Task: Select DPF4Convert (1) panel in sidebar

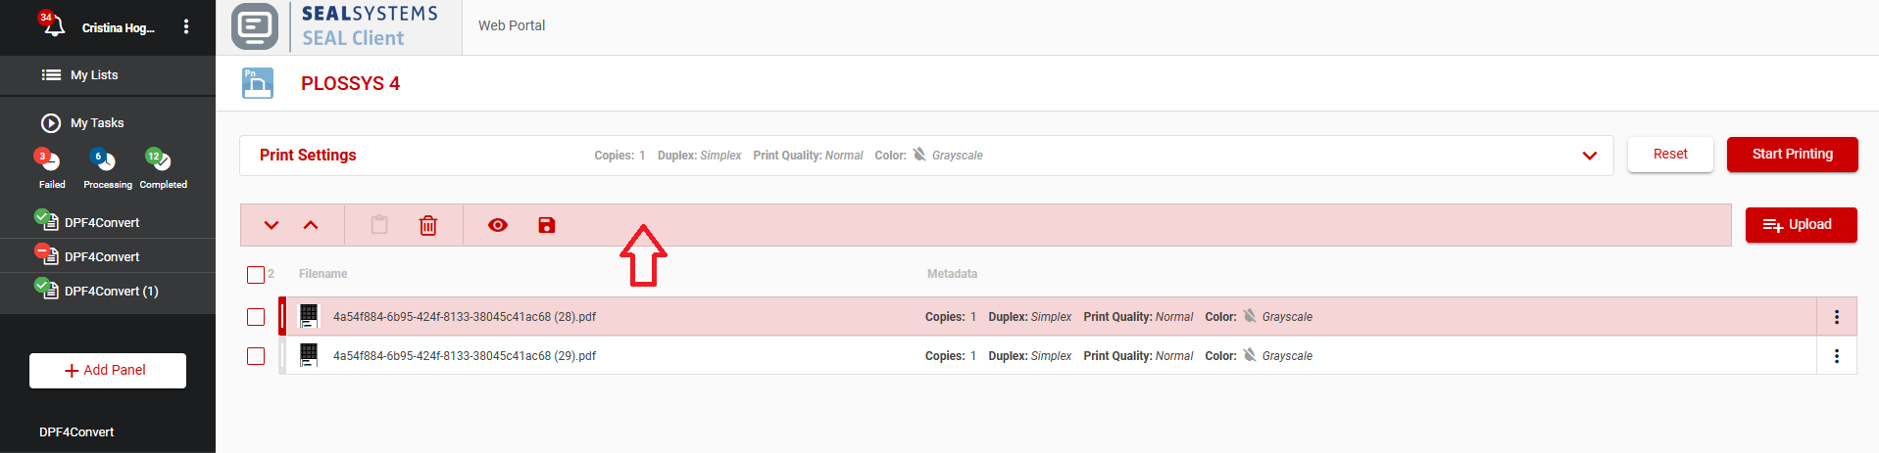Action: (110, 292)
